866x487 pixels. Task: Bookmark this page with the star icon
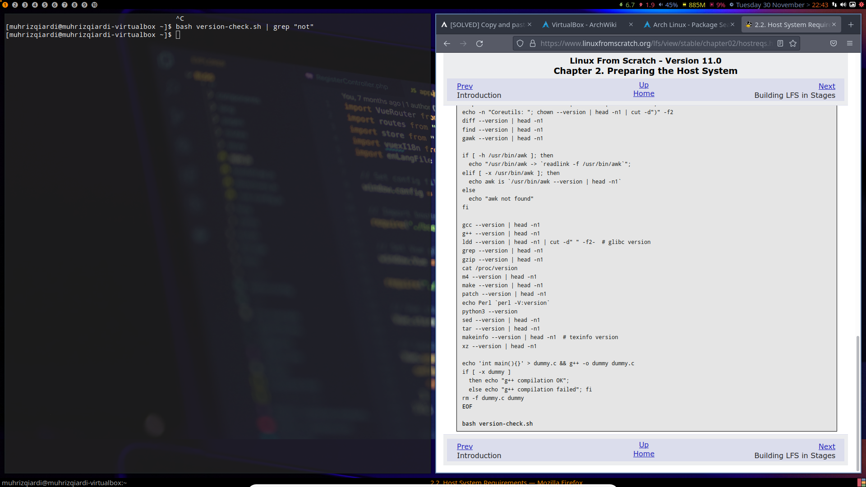[x=793, y=43]
